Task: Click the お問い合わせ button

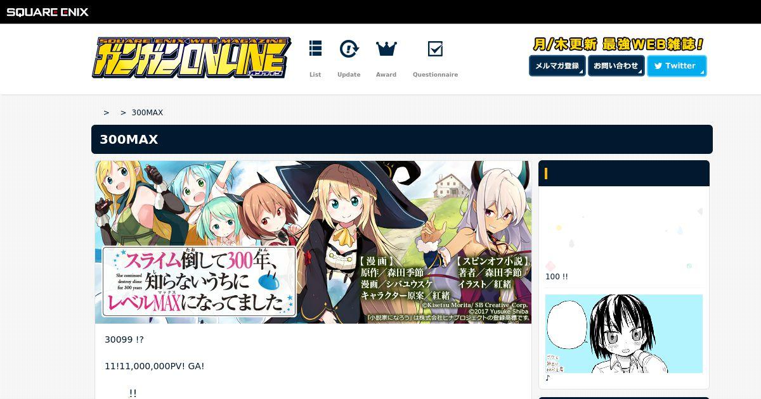Action: [616, 66]
